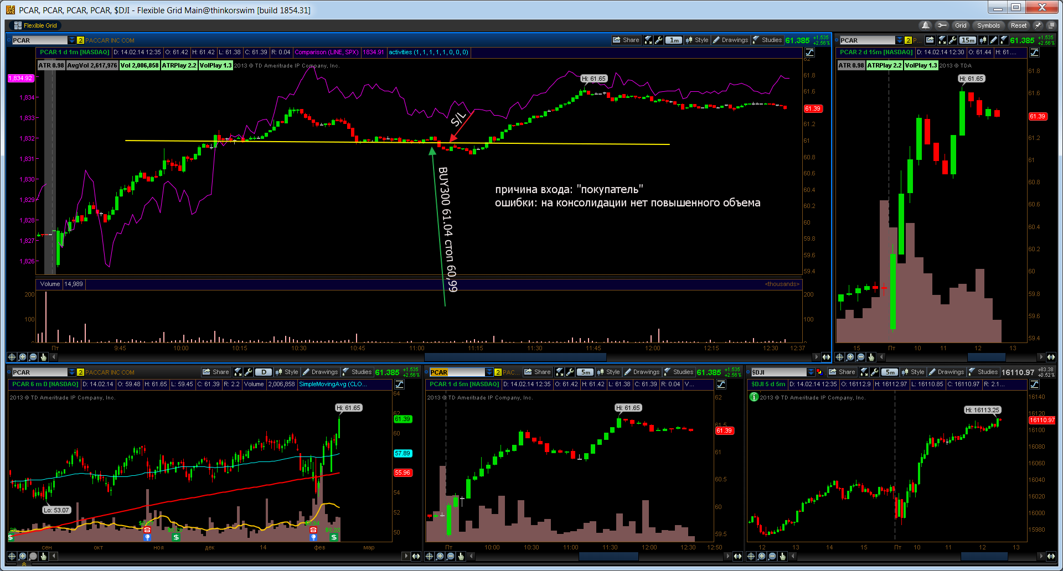This screenshot has height=571, width=1063.
Task: Detach grid window with the windows icon
Action: (1051, 25)
